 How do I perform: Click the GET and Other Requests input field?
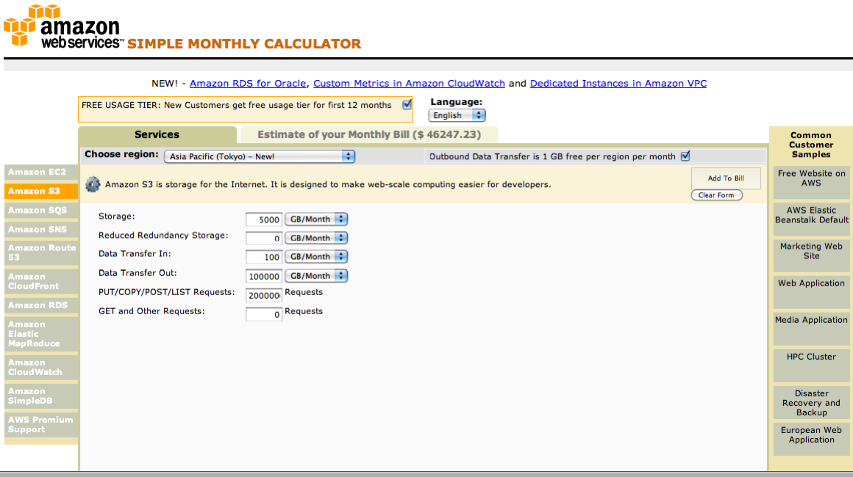click(264, 314)
